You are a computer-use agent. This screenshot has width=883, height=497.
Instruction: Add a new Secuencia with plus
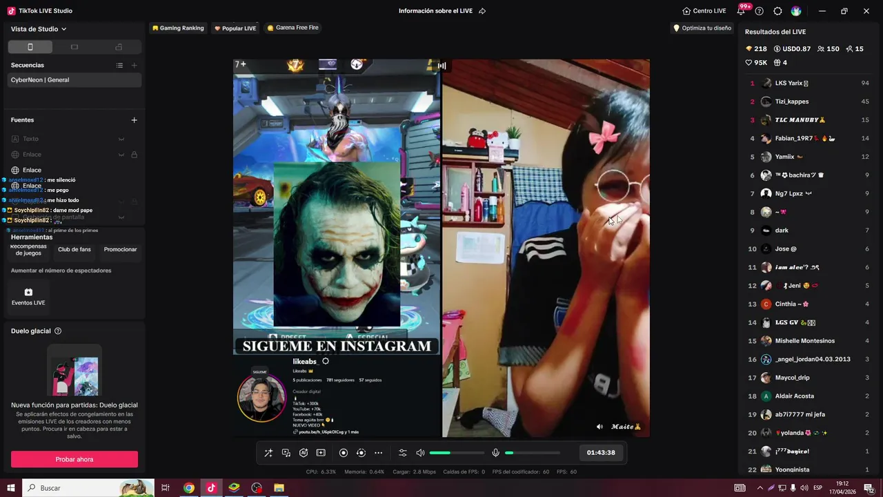coord(135,65)
